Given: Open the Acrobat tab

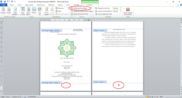Looking at the screenshot, I should [76, 5].
